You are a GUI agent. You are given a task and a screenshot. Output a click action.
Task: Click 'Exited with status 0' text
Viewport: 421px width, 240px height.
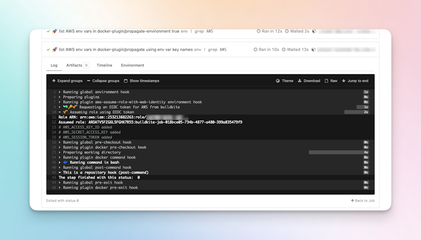pos(62,201)
